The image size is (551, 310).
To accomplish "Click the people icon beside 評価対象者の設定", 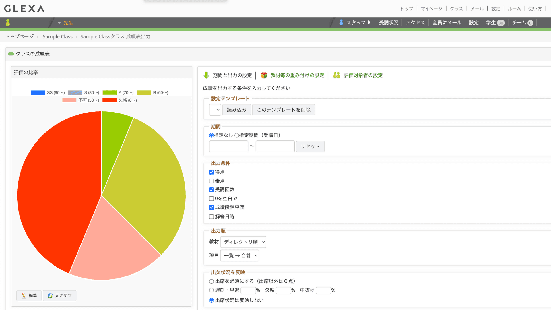I will pos(336,75).
